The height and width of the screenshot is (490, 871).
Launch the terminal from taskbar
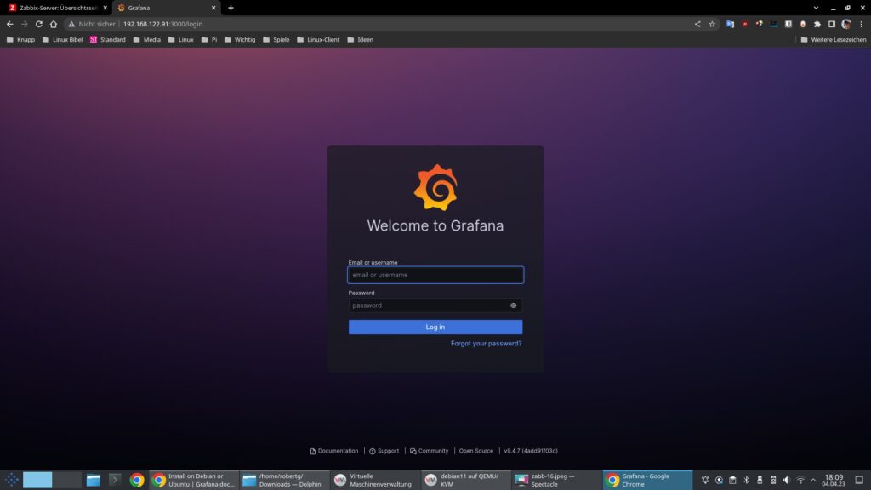(115, 480)
